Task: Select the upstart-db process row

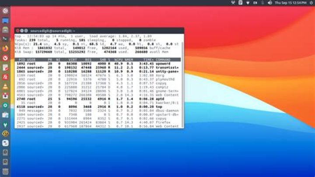Action: point(98,115)
